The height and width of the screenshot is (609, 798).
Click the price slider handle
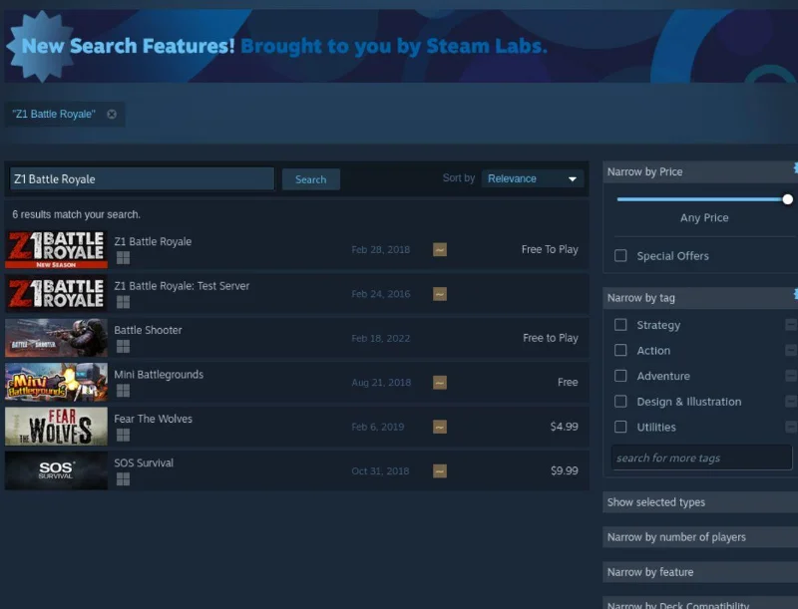click(x=787, y=199)
